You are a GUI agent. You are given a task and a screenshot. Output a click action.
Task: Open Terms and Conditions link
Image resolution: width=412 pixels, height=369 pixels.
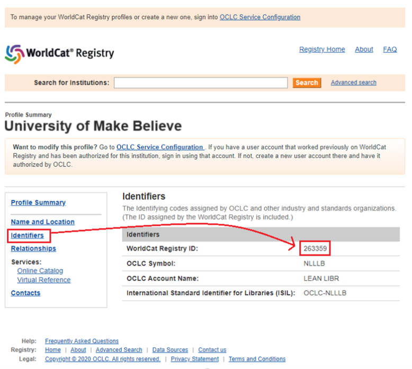tap(257, 359)
